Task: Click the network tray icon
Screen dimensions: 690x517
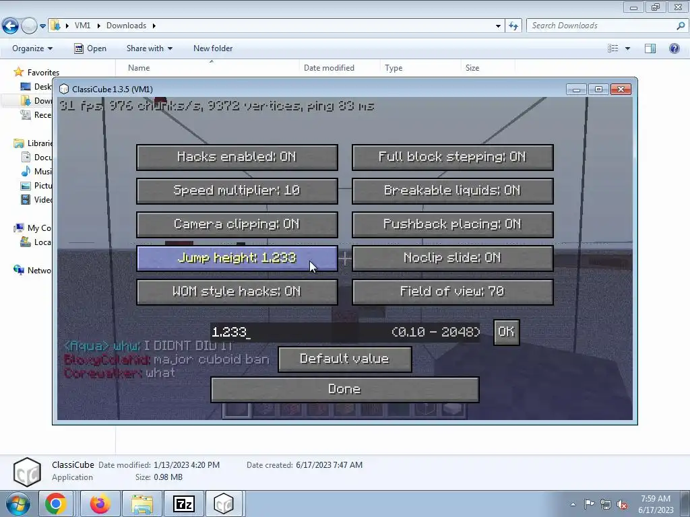Action: pos(606,504)
